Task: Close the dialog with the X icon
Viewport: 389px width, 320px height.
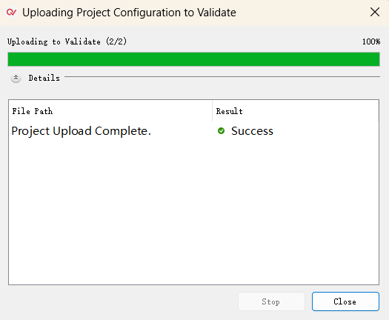Action: [x=375, y=12]
